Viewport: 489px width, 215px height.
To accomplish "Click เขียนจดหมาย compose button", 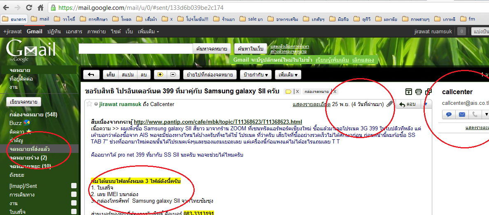I will coord(24,102).
